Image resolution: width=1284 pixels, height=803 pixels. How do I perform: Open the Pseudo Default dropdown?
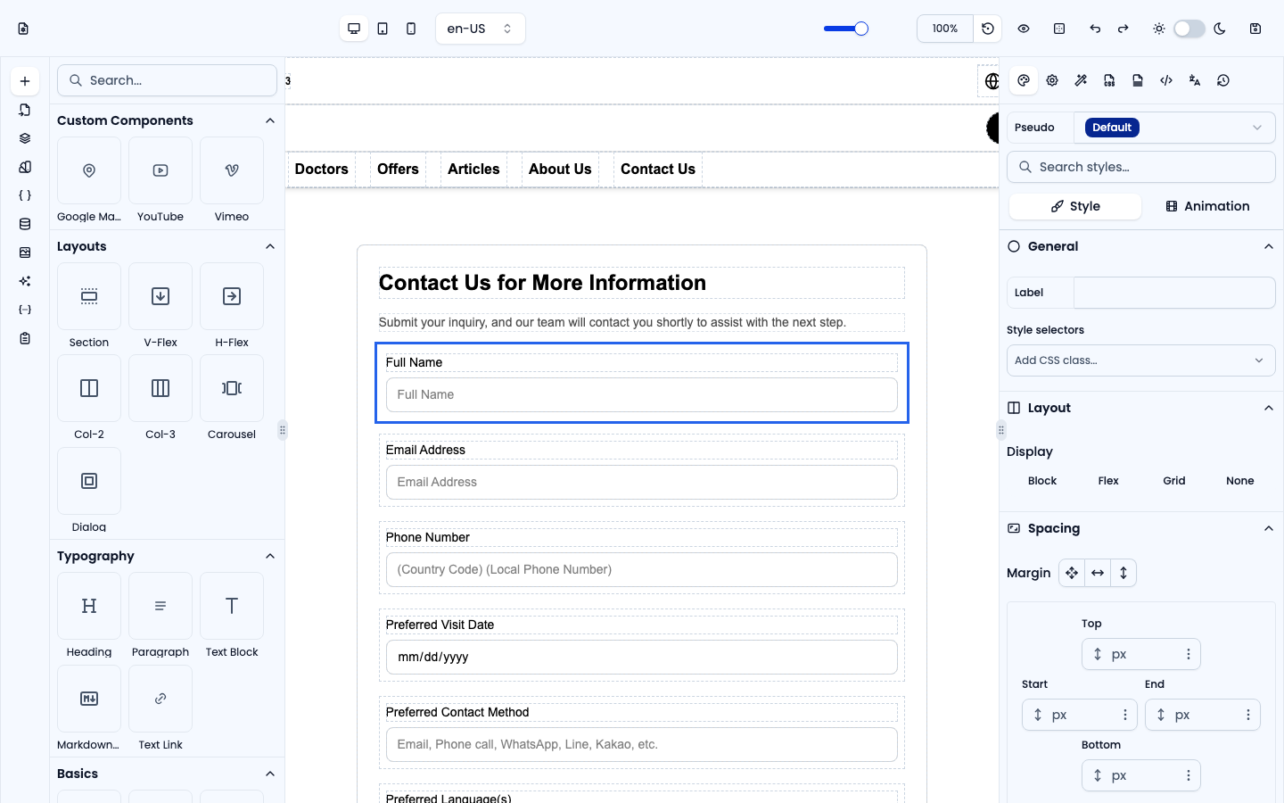[x=1174, y=128]
